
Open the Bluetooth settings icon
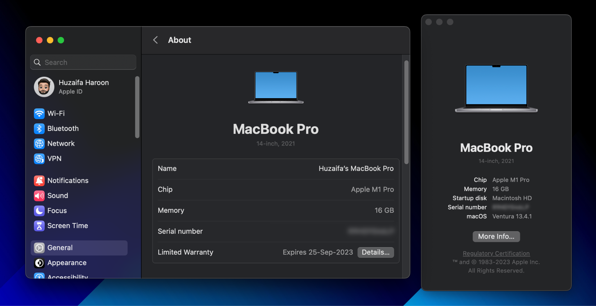39,129
